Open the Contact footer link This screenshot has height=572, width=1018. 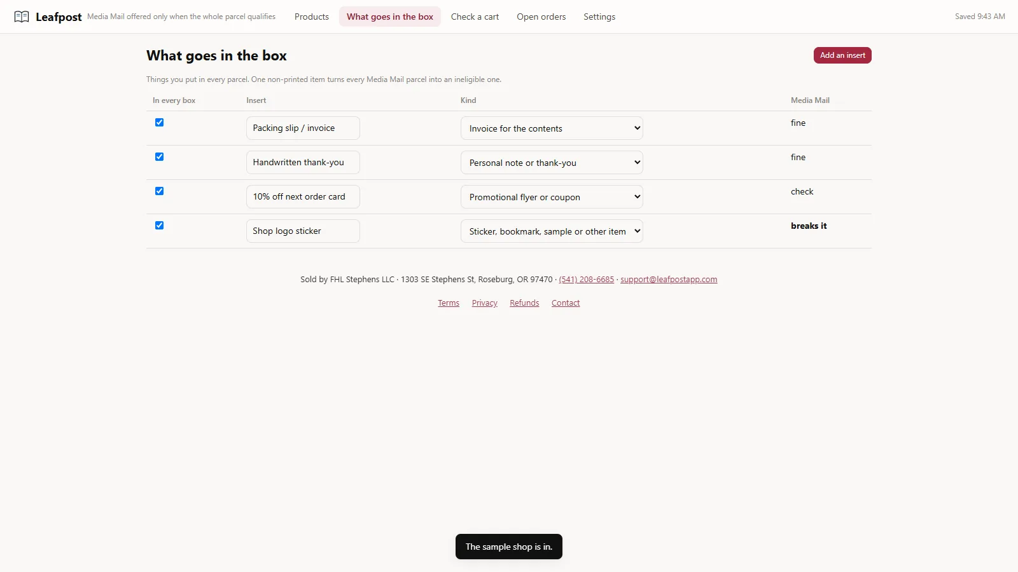[566, 303]
